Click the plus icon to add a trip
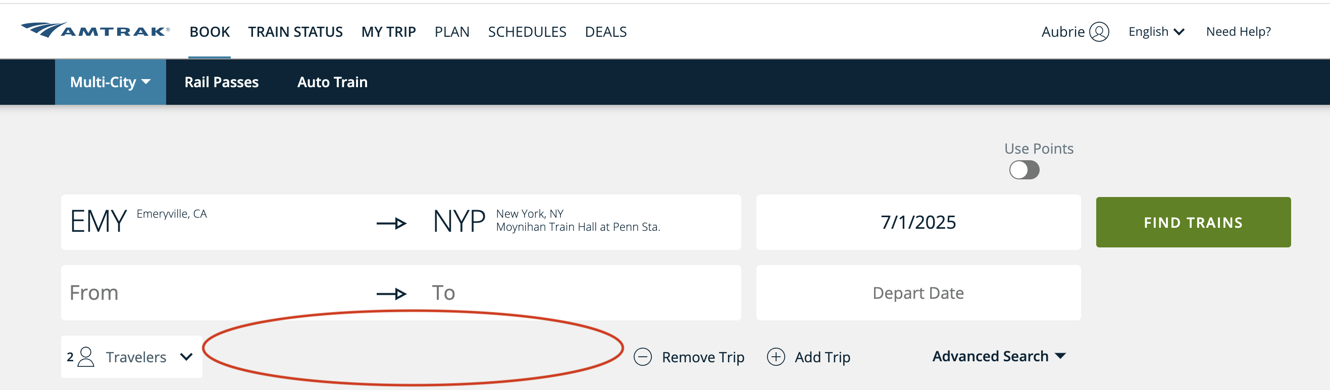The image size is (1330, 390). (x=776, y=357)
